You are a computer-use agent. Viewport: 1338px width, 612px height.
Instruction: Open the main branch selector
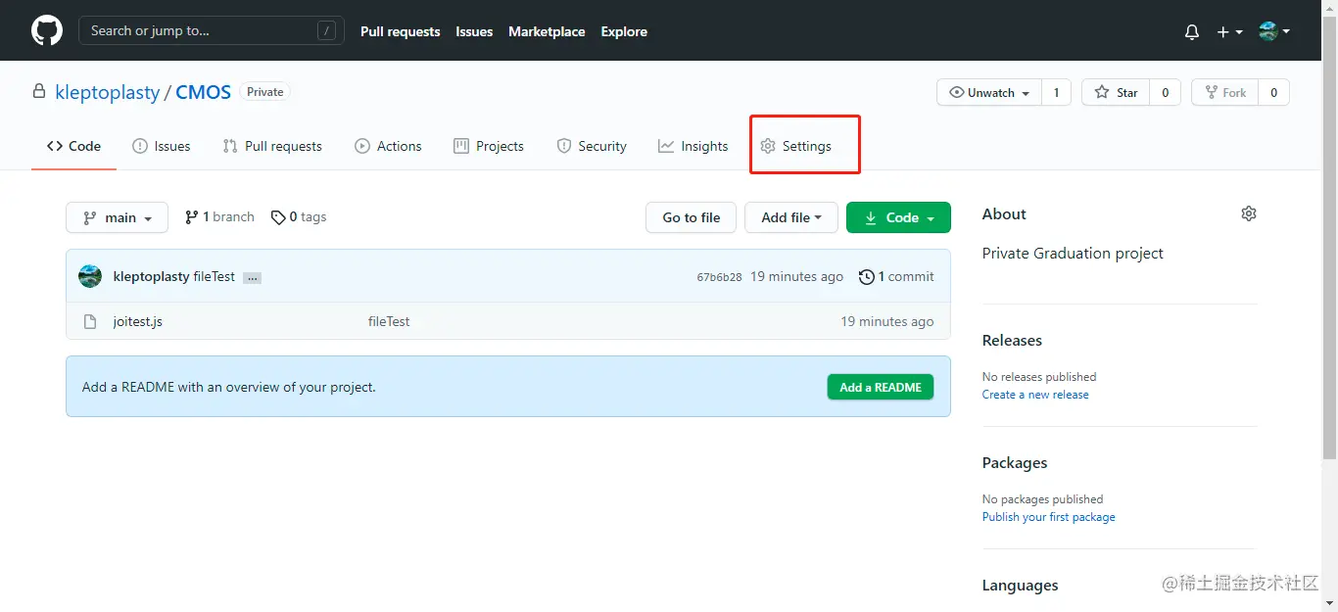[x=117, y=217]
